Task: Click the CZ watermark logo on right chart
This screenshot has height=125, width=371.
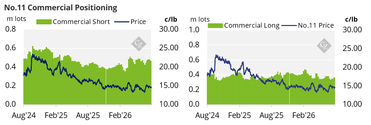Action: pyautogui.click(x=324, y=45)
